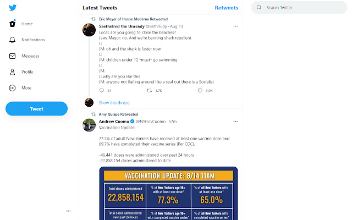Switch to the Retweets view
Screen dimensions: 352x220
point(226,8)
